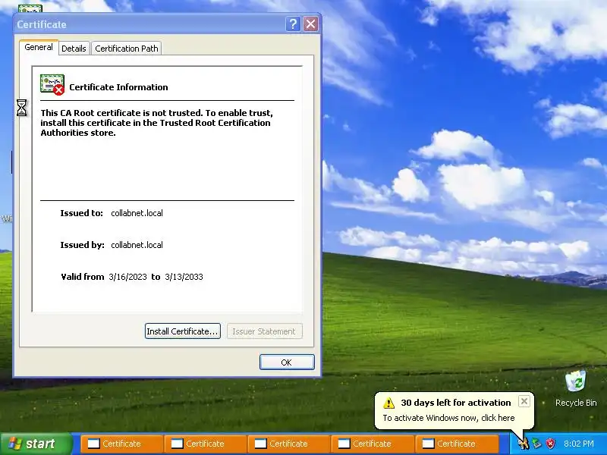Confirm the dialog with OK
Screen dimensions: 607x455
point(287,362)
